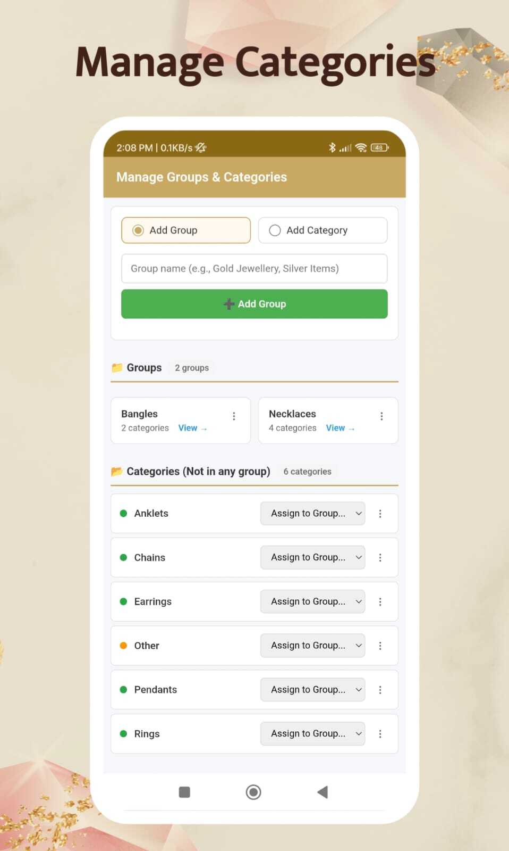Click the green status dot beside Chains
This screenshot has height=851, width=509.
click(123, 557)
